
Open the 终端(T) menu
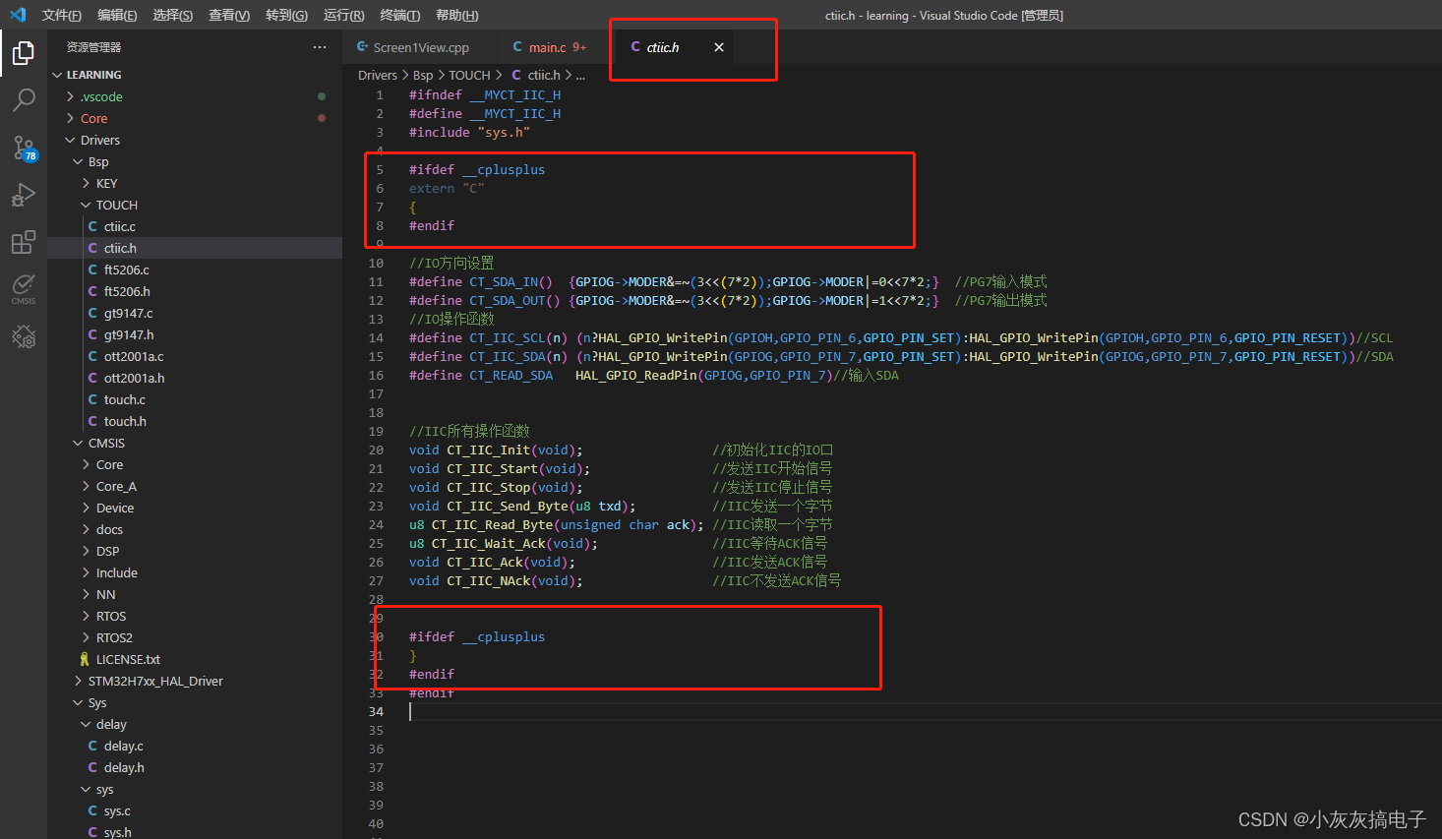pyautogui.click(x=399, y=15)
